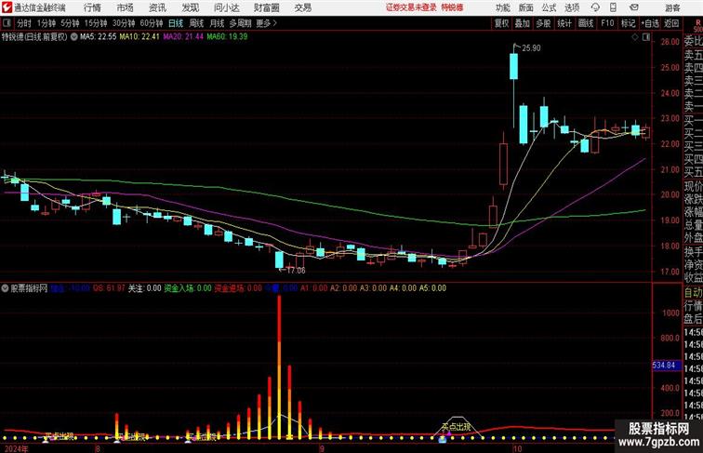Viewport: 703px width, 453px height.
Task: Click the 返回 button
Action: [671, 23]
